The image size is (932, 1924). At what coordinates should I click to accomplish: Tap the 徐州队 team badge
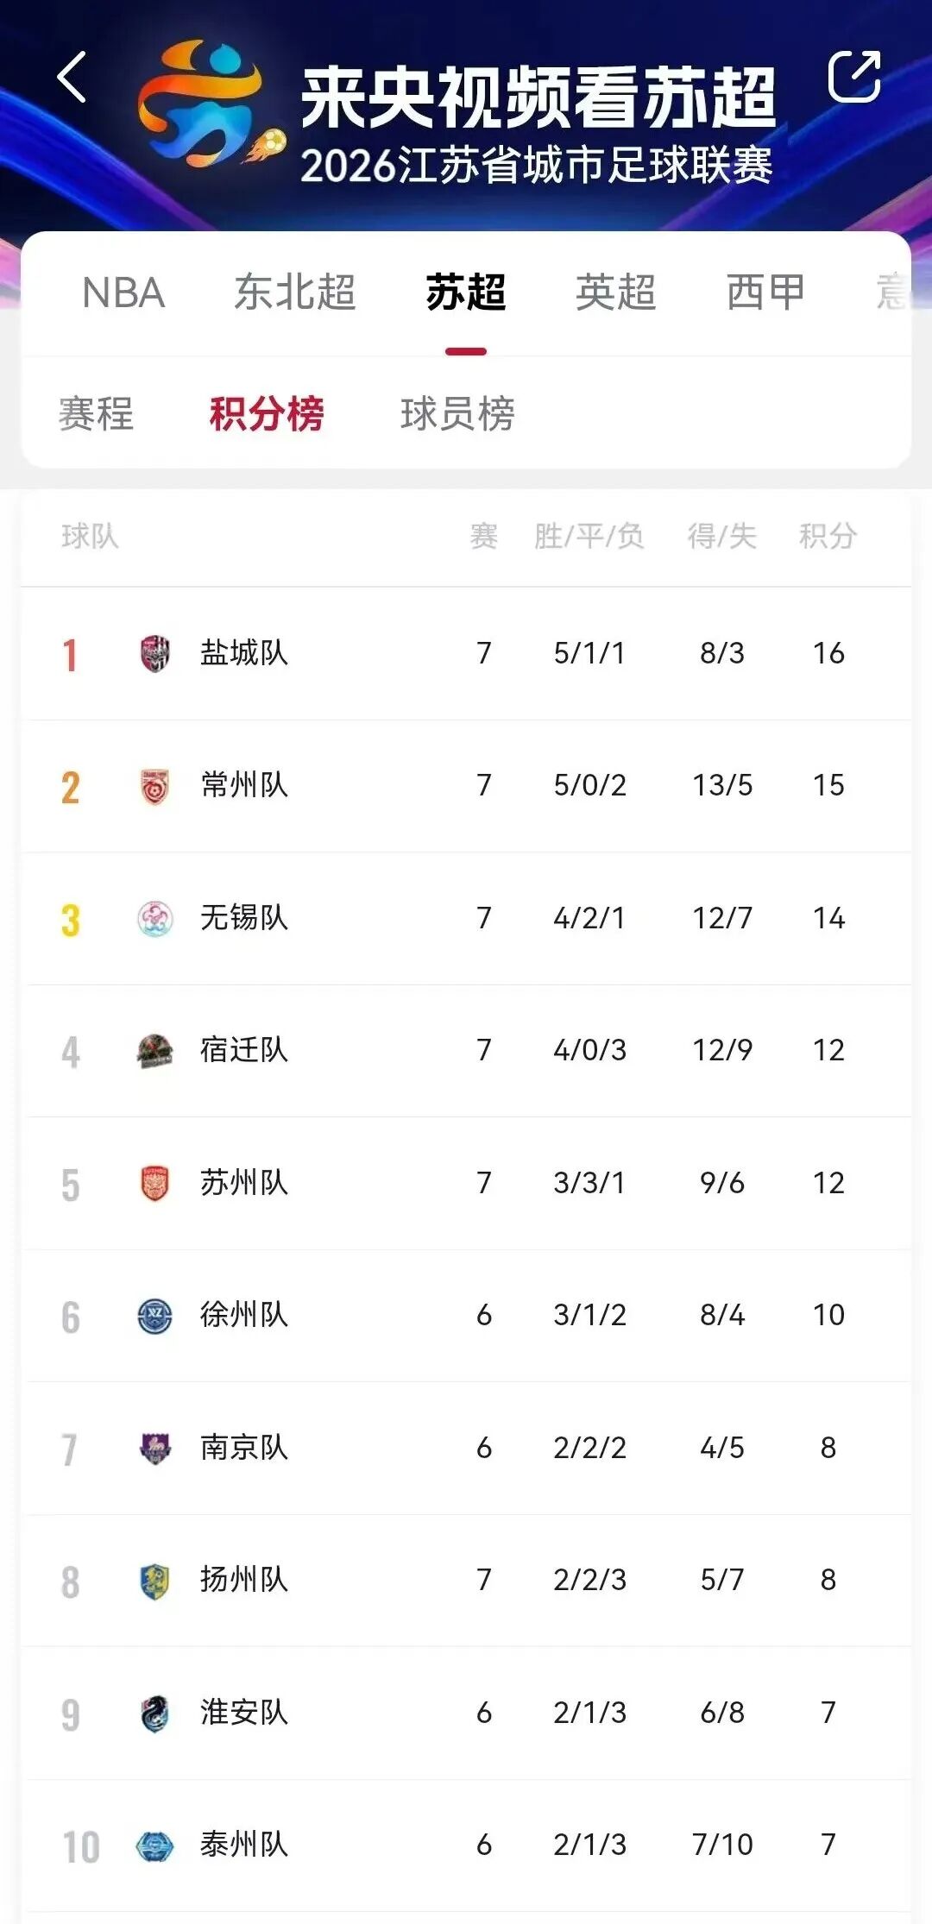pyautogui.click(x=155, y=1316)
